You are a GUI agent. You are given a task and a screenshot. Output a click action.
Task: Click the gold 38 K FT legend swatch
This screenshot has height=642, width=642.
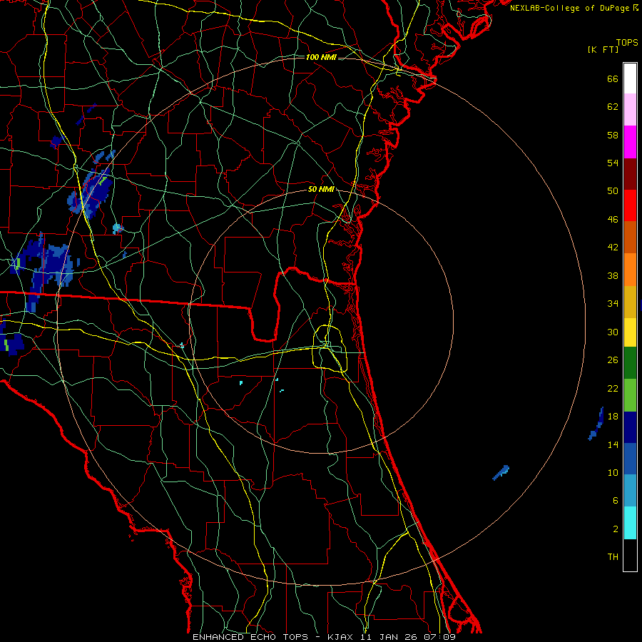(x=630, y=302)
